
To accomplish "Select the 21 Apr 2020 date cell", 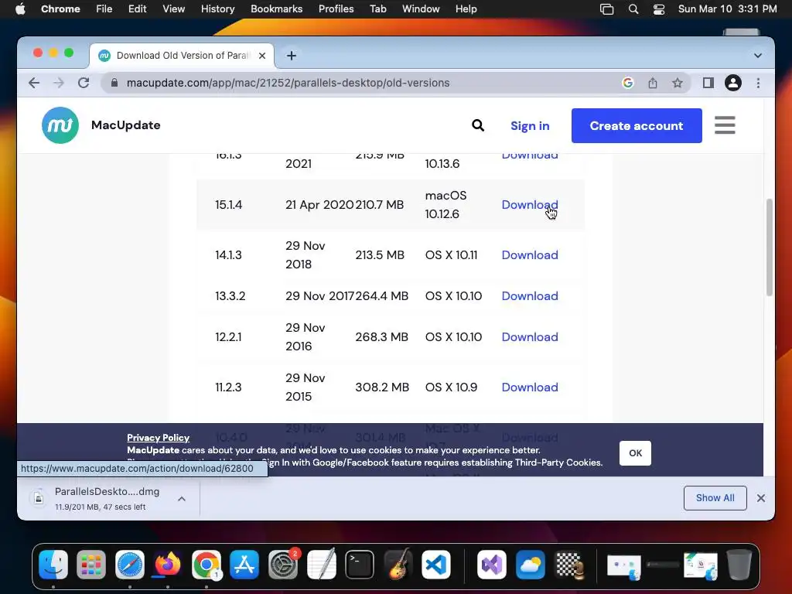I will (x=319, y=204).
